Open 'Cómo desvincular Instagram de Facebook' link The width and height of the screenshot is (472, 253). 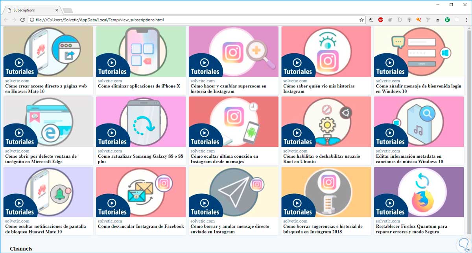tap(141, 227)
